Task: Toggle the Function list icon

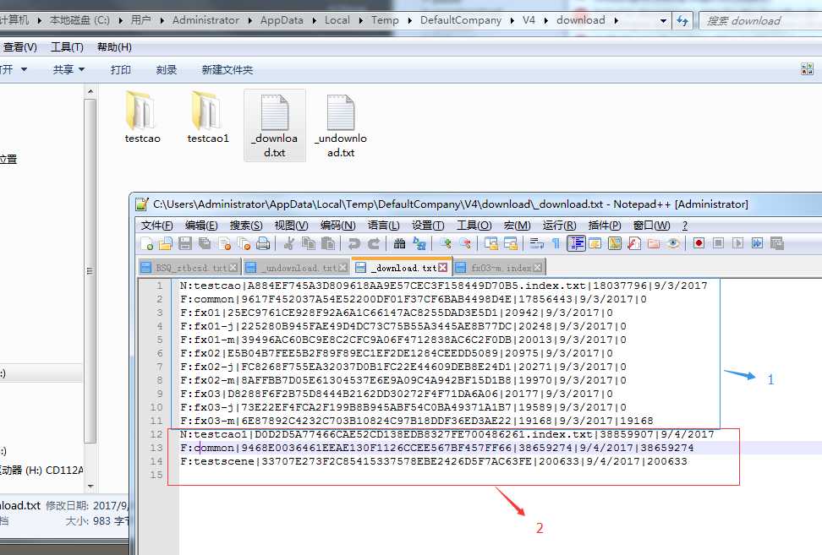Action: pos(633,243)
